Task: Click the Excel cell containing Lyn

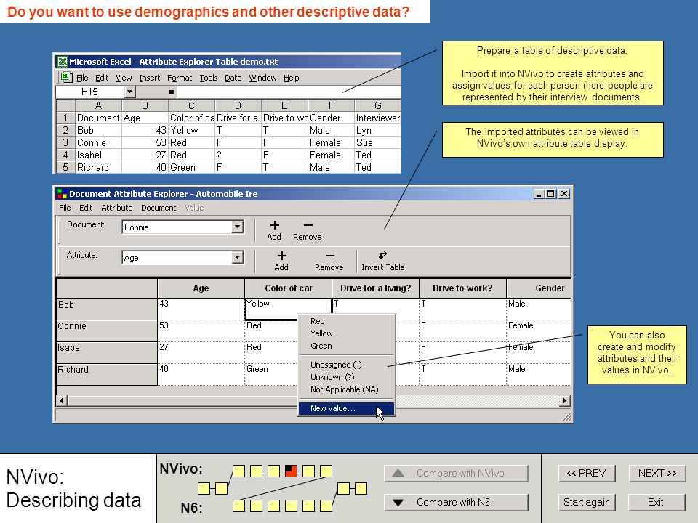Action: pos(378,130)
